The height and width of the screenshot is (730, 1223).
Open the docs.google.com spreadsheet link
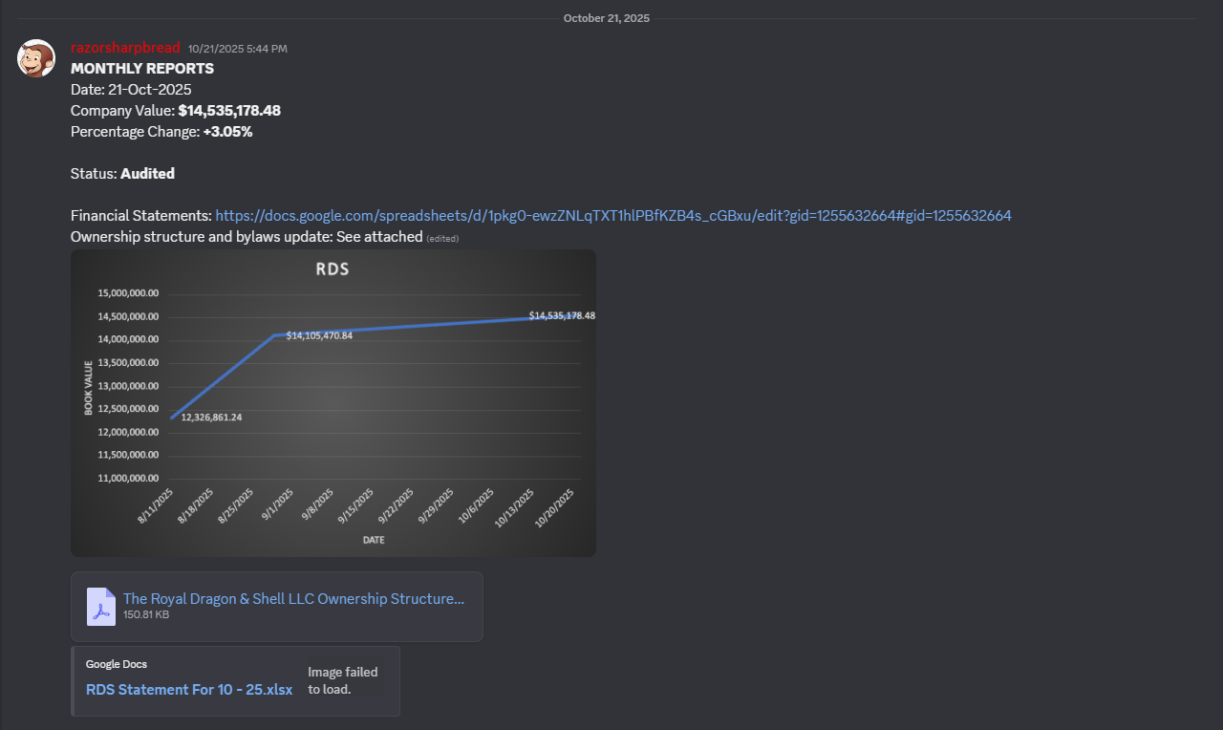(x=612, y=216)
